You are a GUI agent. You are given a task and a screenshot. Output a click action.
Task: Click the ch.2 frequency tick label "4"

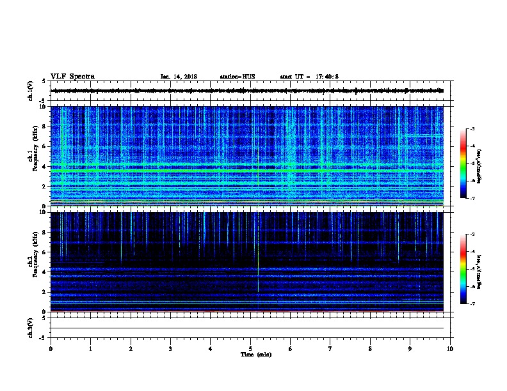coord(44,272)
